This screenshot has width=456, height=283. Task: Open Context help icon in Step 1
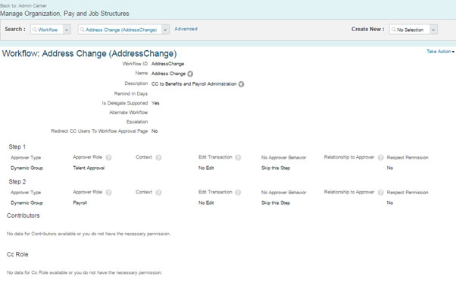158,158
